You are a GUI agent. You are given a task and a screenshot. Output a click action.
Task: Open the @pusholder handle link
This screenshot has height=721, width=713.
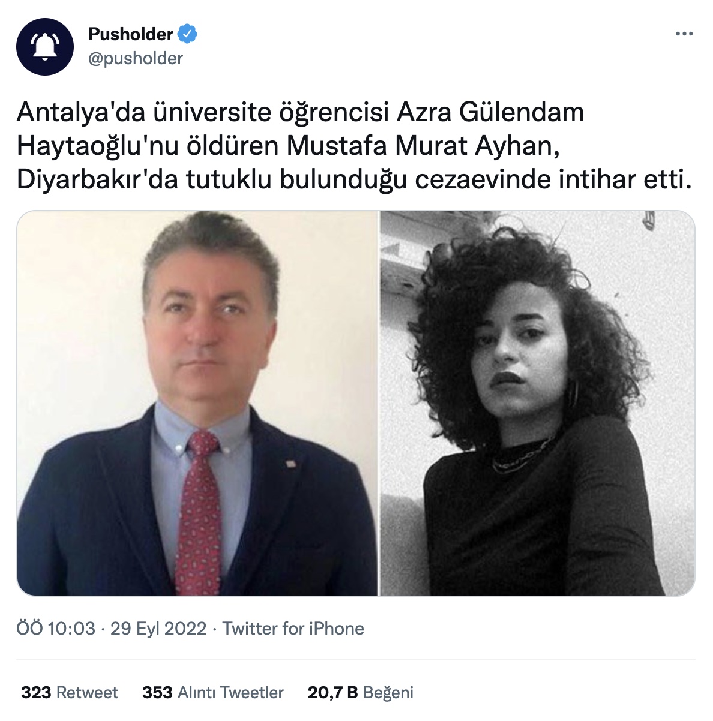coord(136,58)
